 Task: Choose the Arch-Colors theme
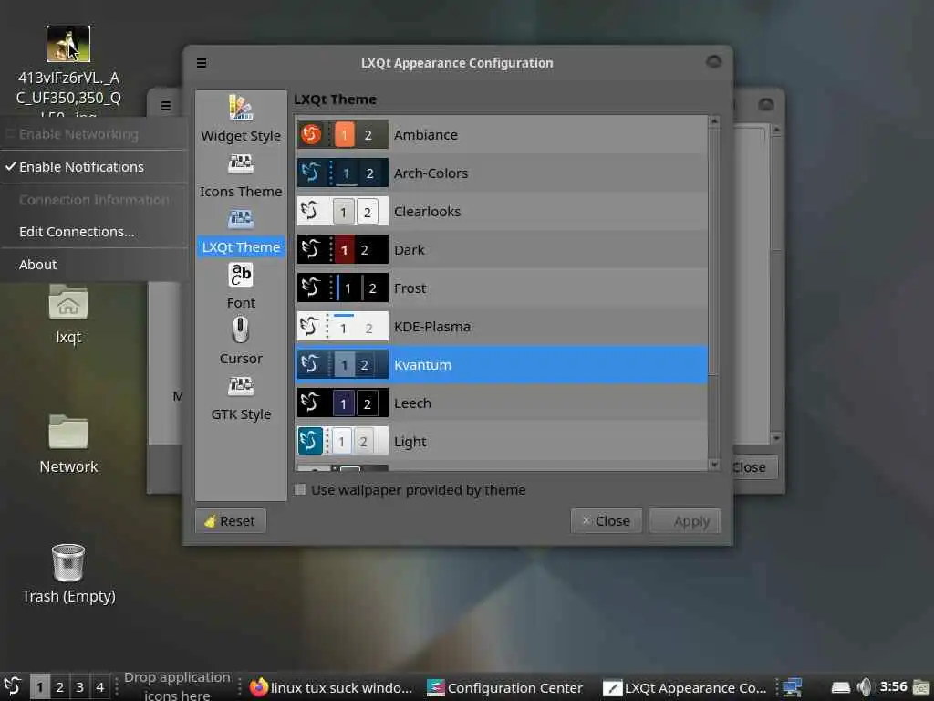502,173
